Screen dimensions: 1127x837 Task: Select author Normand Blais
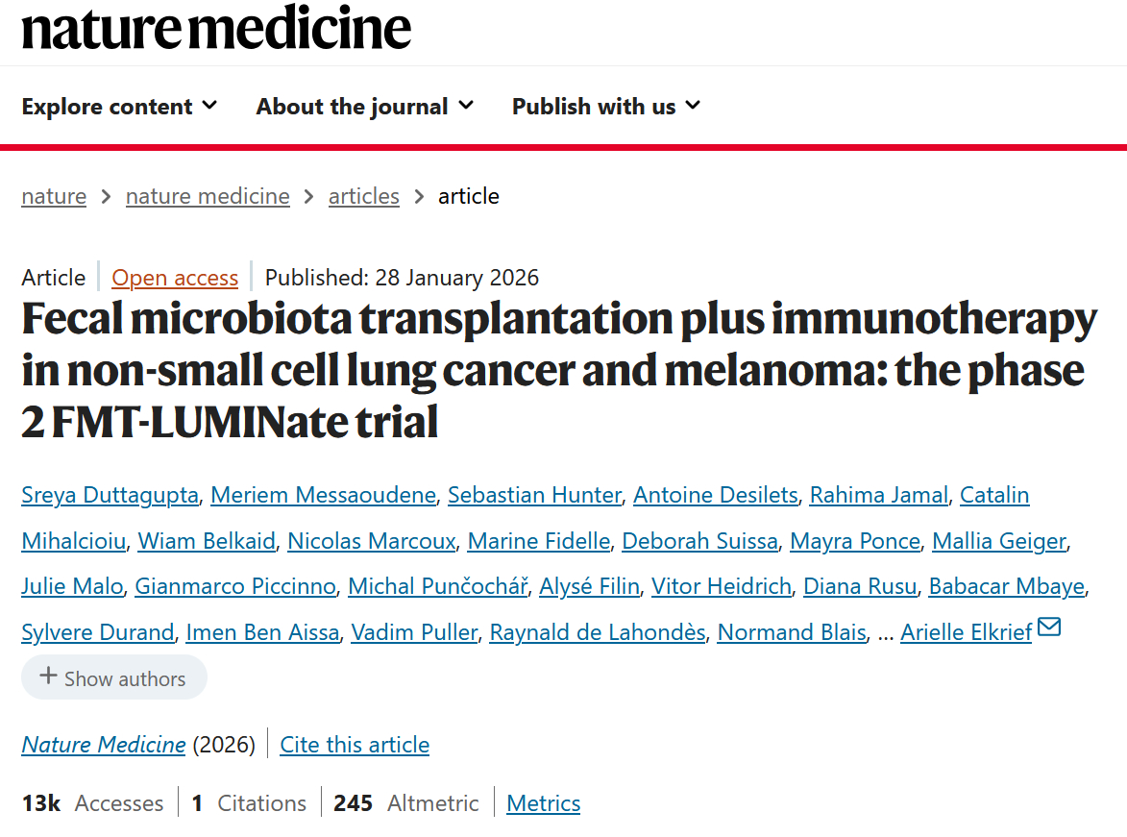tap(793, 632)
